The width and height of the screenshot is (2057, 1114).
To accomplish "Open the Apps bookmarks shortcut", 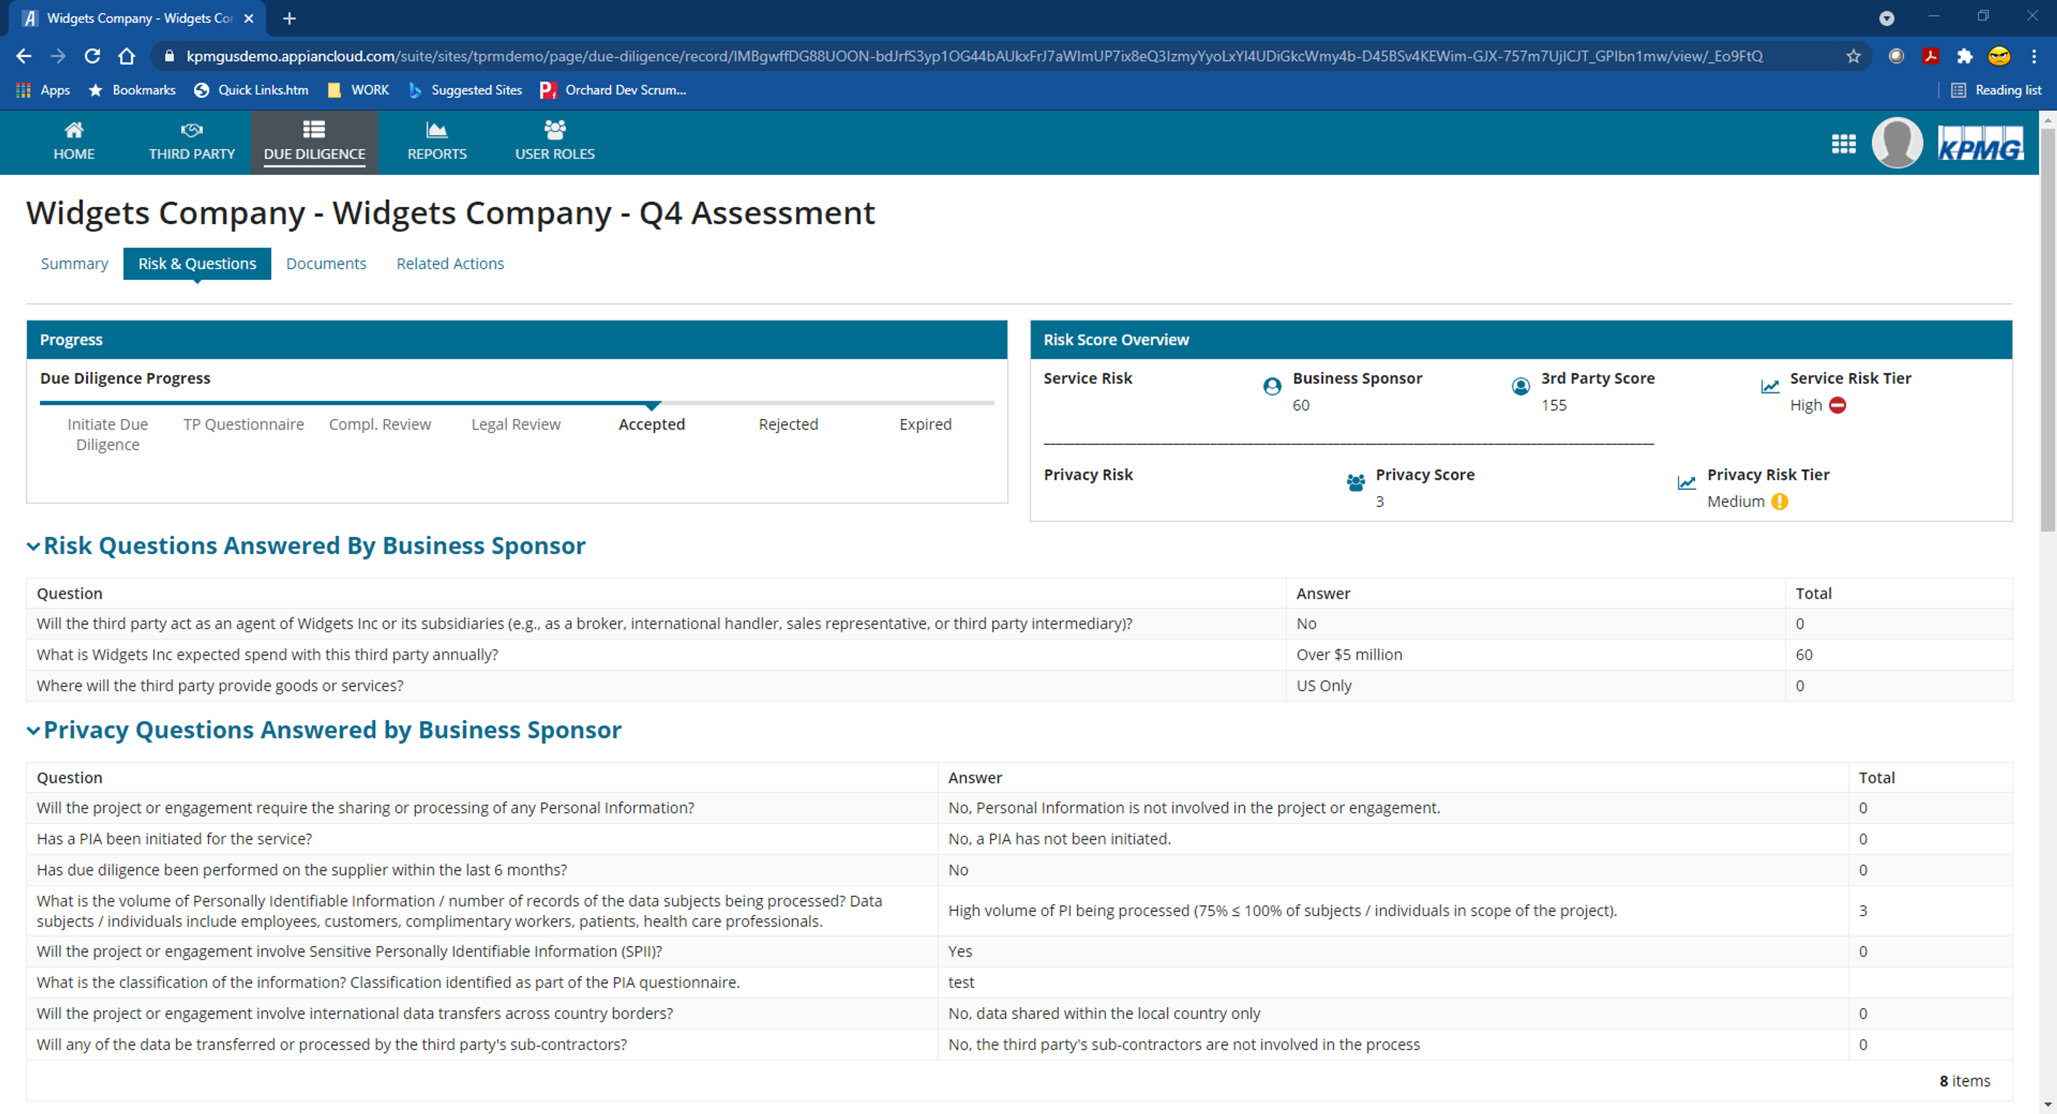I will click(x=43, y=90).
